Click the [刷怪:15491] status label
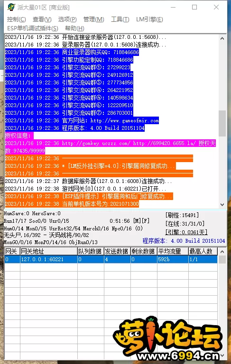The image size is (231, 364). (182, 215)
